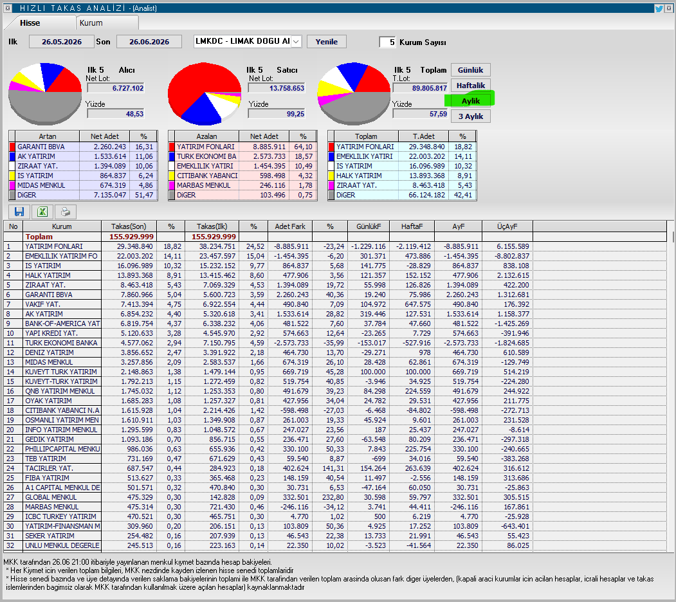
Task: Switch to the Hisse tab
Action: [30, 23]
